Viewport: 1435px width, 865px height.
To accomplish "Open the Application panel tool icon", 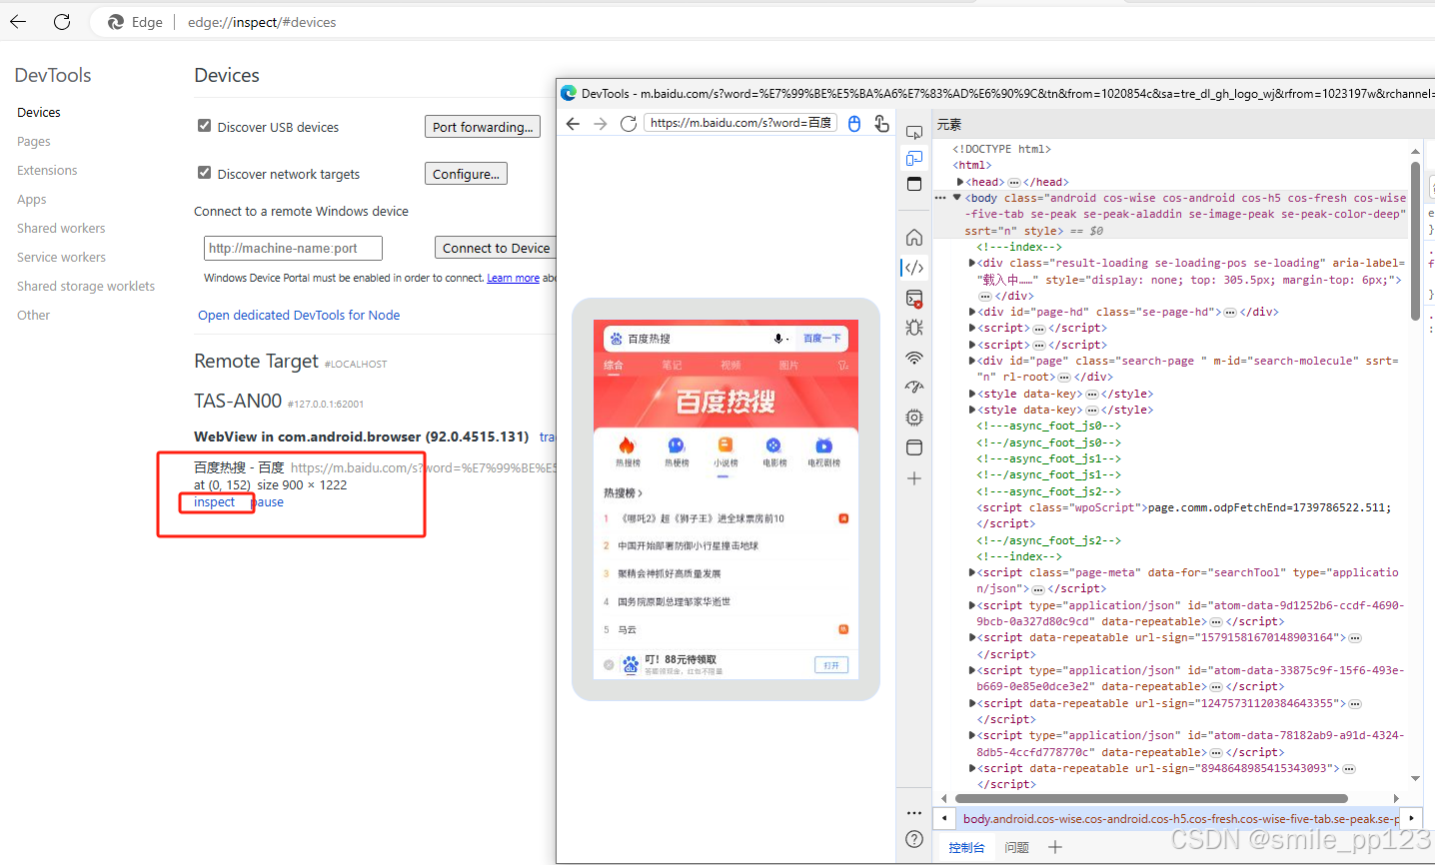I will (x=914, y=447).
